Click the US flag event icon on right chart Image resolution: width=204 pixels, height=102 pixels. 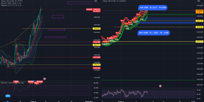(160, 86)
